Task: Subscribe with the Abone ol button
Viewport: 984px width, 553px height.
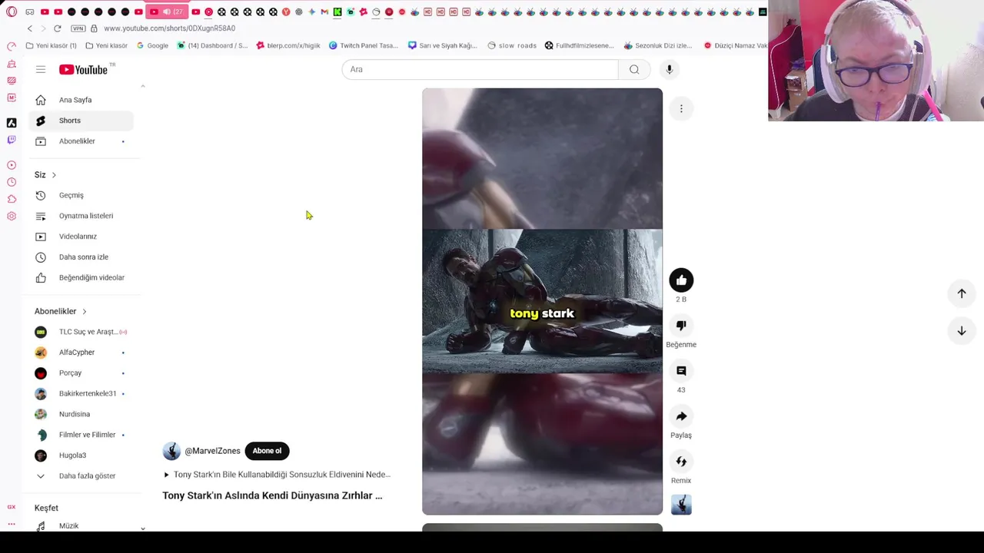Action: [267, 451]
